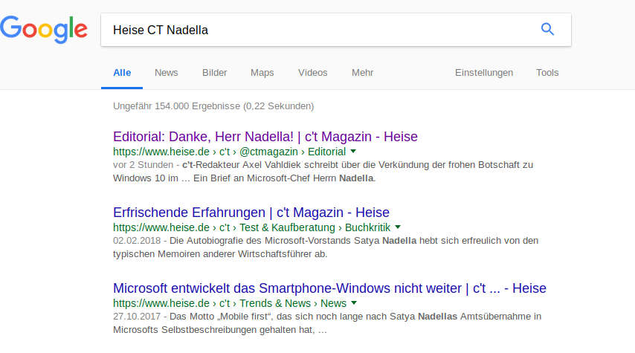Click the blue search magnifier icon
635x353 pixels.
(x=547, y=29)
